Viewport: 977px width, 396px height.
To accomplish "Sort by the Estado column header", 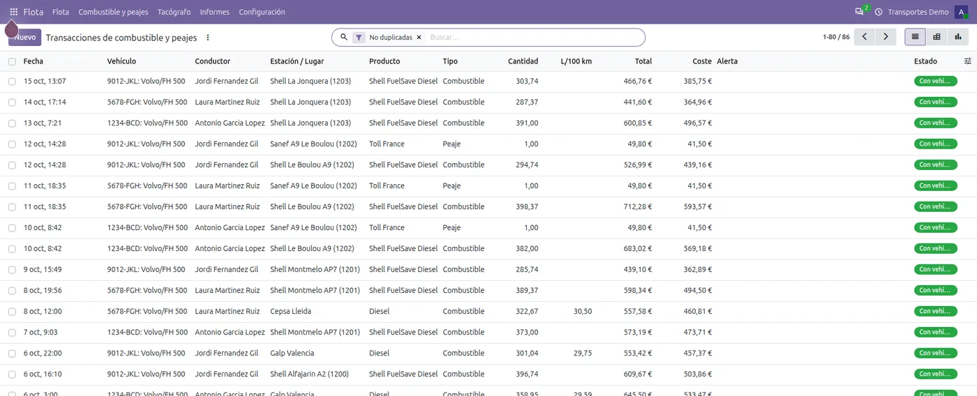I will pyautogui.click(x=925, y=61).
